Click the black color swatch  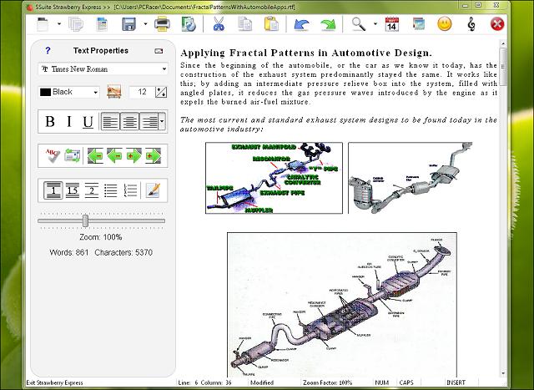coord(45,92)
